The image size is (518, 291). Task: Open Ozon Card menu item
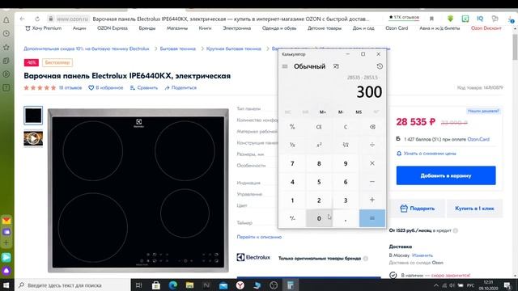point(397,28)
